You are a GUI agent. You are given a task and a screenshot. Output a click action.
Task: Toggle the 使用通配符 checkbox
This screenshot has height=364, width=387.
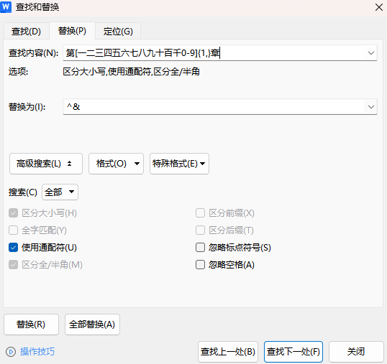coord(14,247)
